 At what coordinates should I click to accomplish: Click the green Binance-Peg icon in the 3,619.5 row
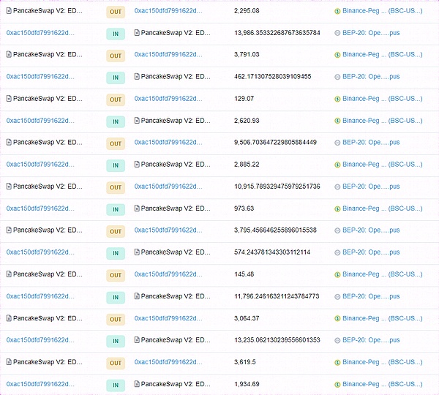coord(337,362)
